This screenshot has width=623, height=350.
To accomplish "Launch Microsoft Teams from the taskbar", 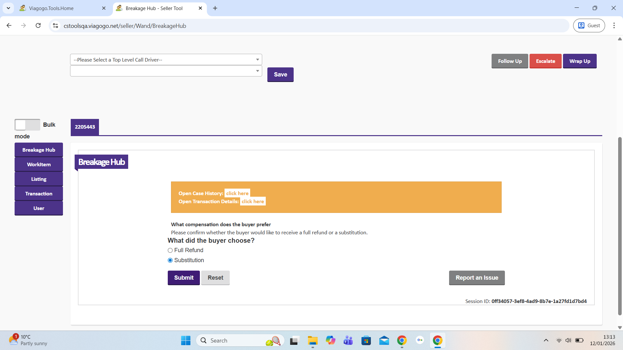I will point(348,341).
